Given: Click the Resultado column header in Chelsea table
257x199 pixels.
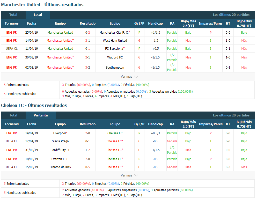Looking at the screenshot, I should click(87, 124).
